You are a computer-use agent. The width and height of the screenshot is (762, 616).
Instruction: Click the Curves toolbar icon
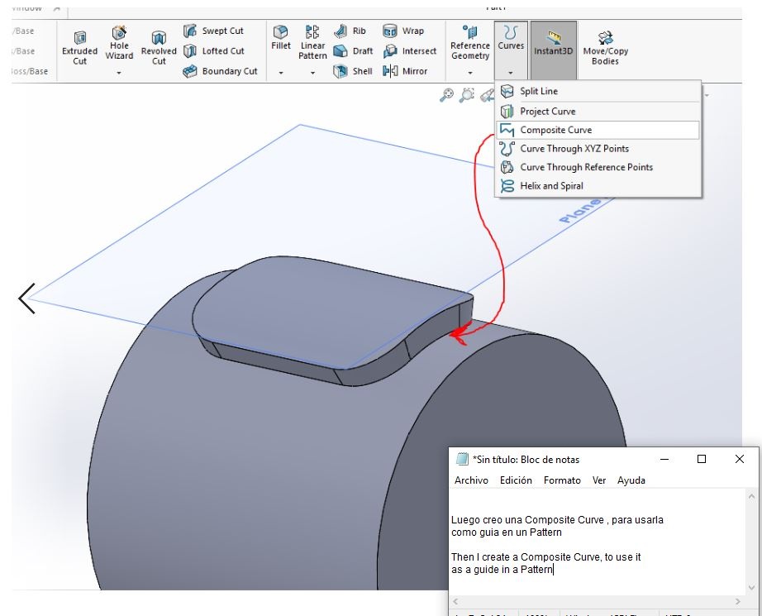click(511, 32)
